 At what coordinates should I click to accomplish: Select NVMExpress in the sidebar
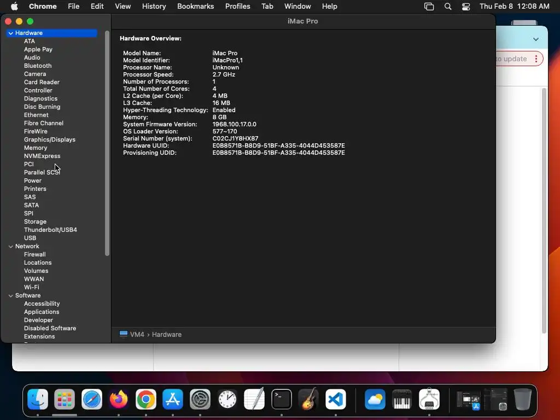[42, 156]
